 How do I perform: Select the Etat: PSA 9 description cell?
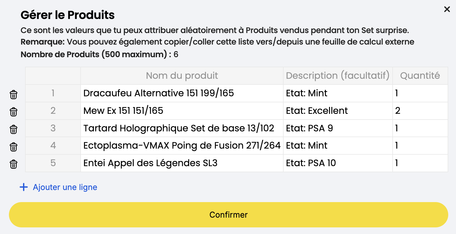[x=338, y=128]
